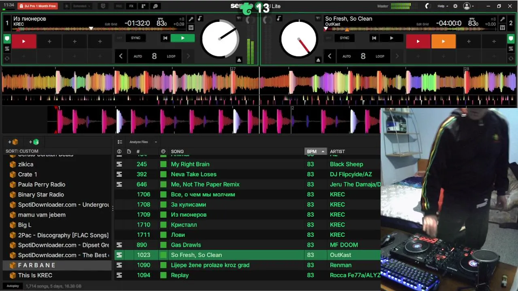Sort library by SONG column

pos(177,152)
